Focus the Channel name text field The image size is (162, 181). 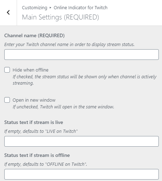point(82,55)
